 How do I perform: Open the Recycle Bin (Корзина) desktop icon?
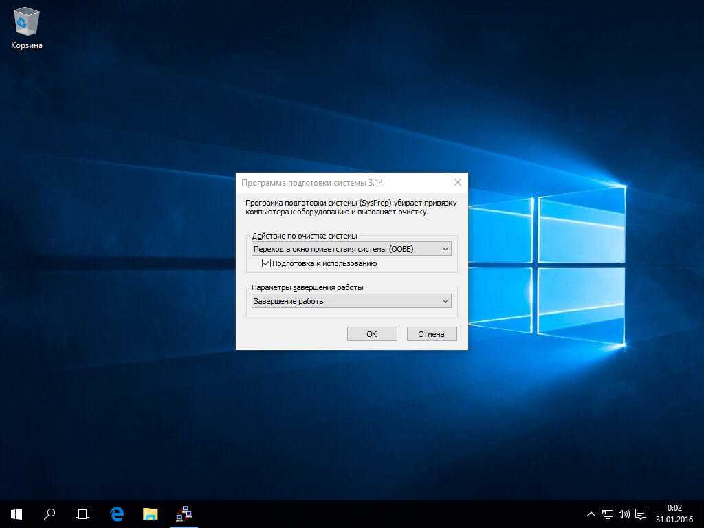point(27,27)
